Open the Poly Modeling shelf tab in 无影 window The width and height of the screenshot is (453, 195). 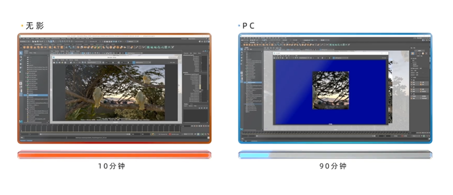tap(38, 44)
